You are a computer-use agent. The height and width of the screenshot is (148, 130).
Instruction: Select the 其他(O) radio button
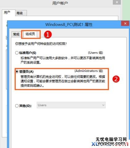point(17,106)
